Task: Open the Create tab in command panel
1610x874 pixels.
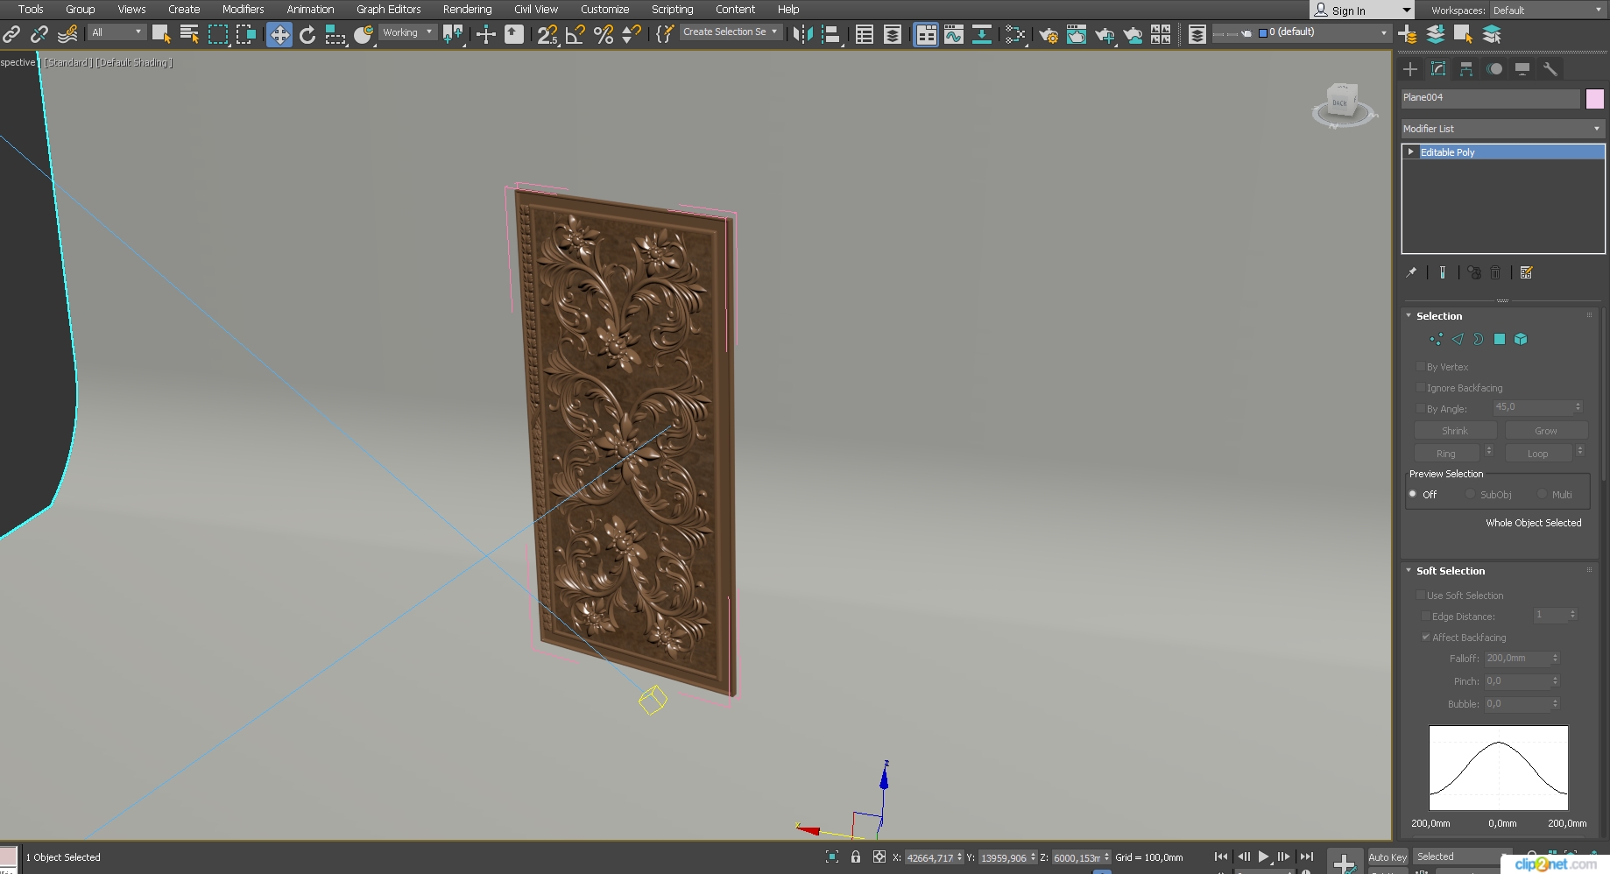Action: (x=1410, y=69)
